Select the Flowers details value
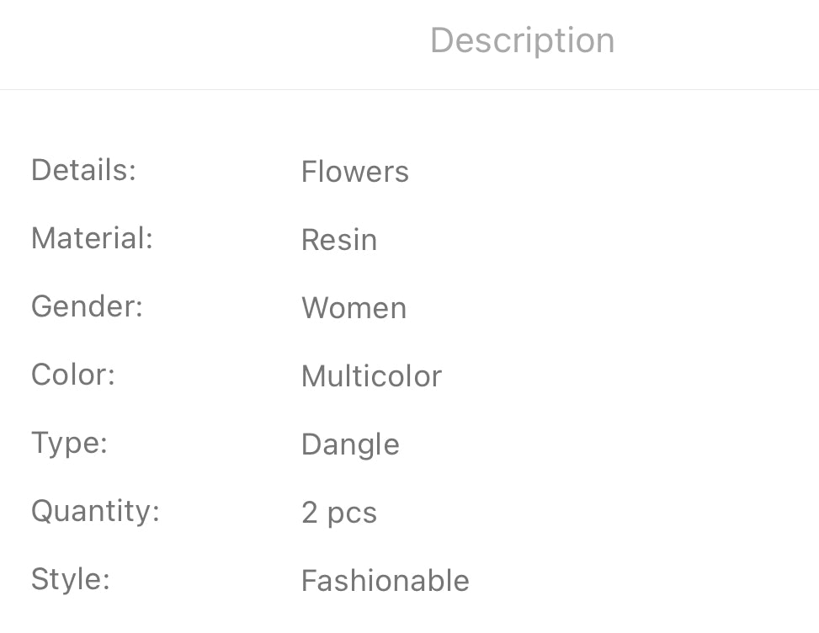Image resolution: width=819 pixels, height=633 pixels. coord(354,172)
